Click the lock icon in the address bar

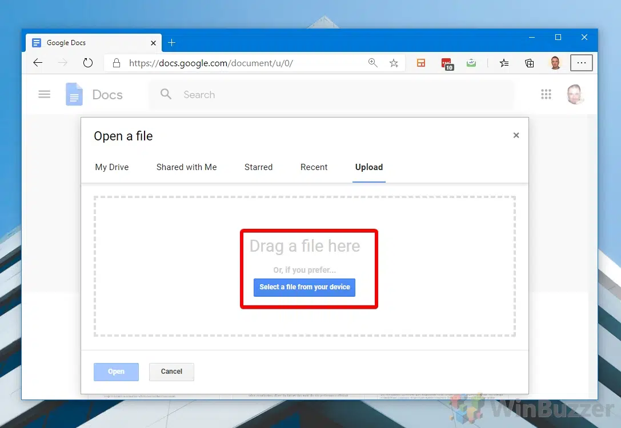(x=117, y=63)
